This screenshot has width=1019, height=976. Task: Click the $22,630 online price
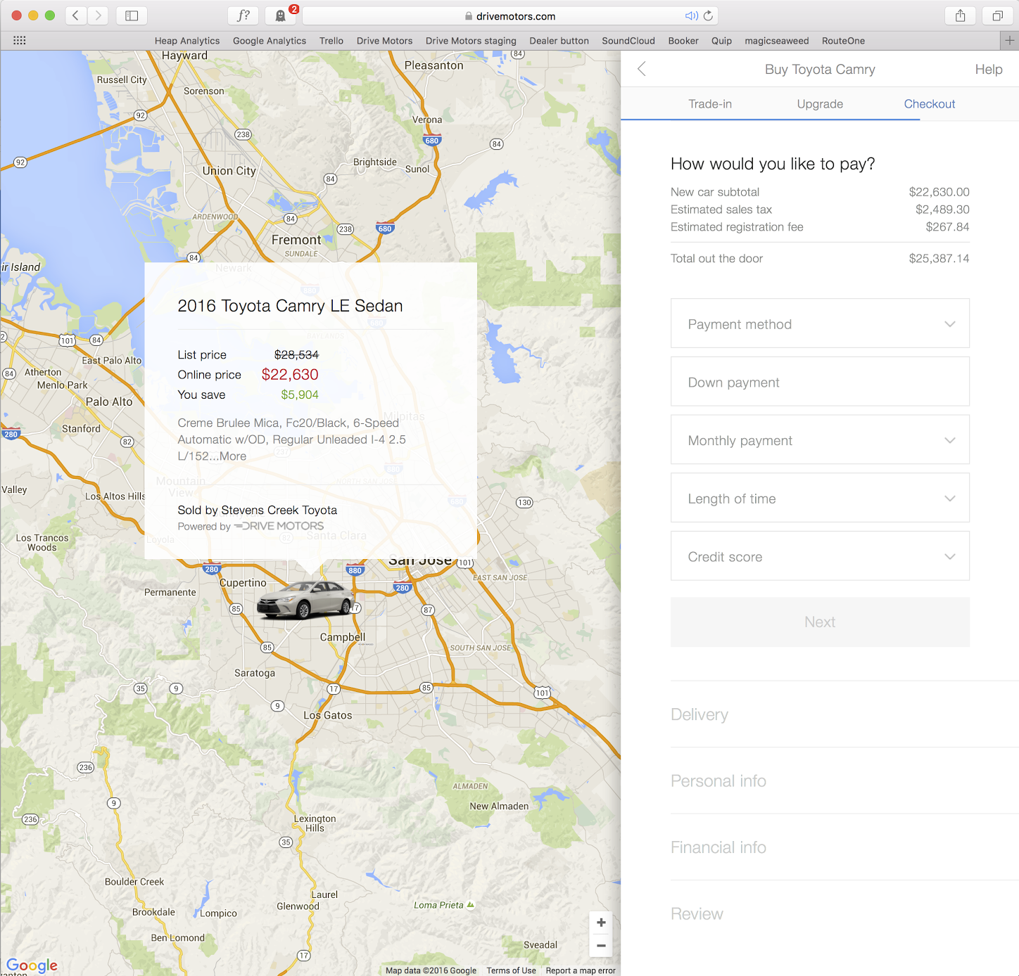290,375
